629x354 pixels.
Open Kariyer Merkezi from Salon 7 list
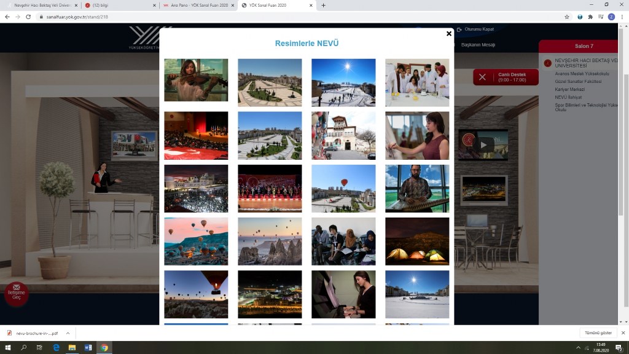click(x=569, y=90)
